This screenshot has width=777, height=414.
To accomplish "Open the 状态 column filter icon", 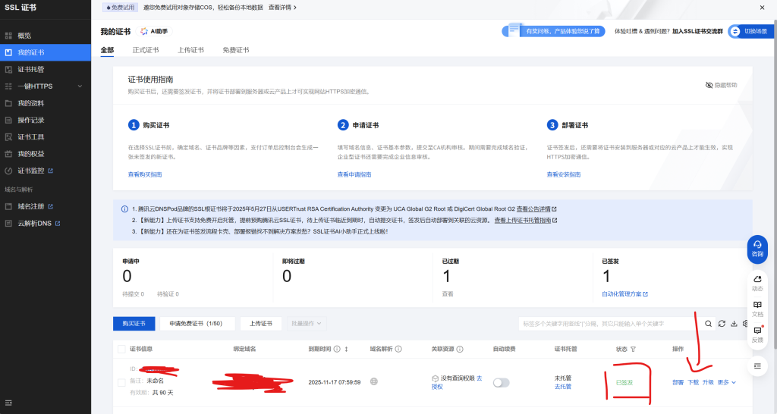I will (x=633, y=349).
